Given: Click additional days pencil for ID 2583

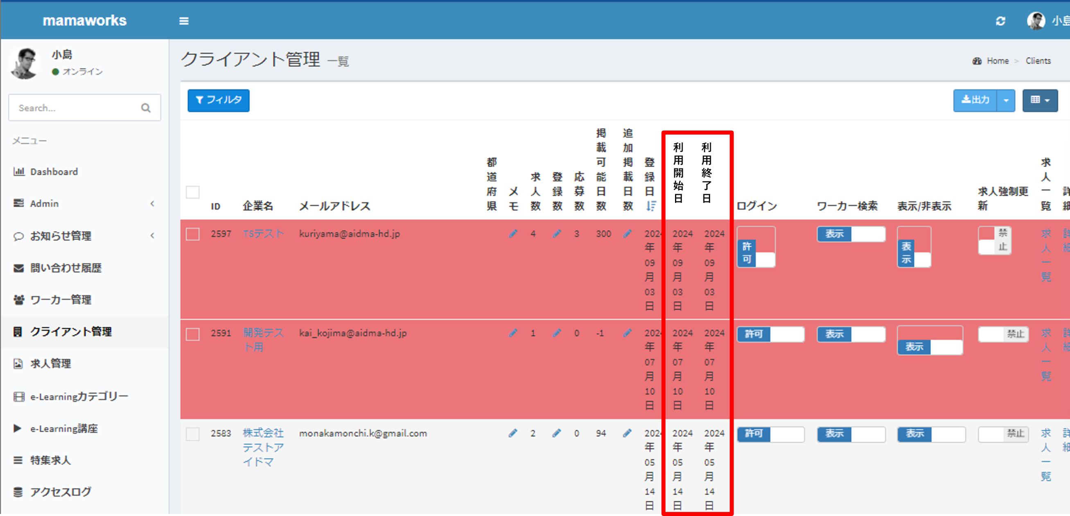Looking at the screenshot, I should point(627,433).
